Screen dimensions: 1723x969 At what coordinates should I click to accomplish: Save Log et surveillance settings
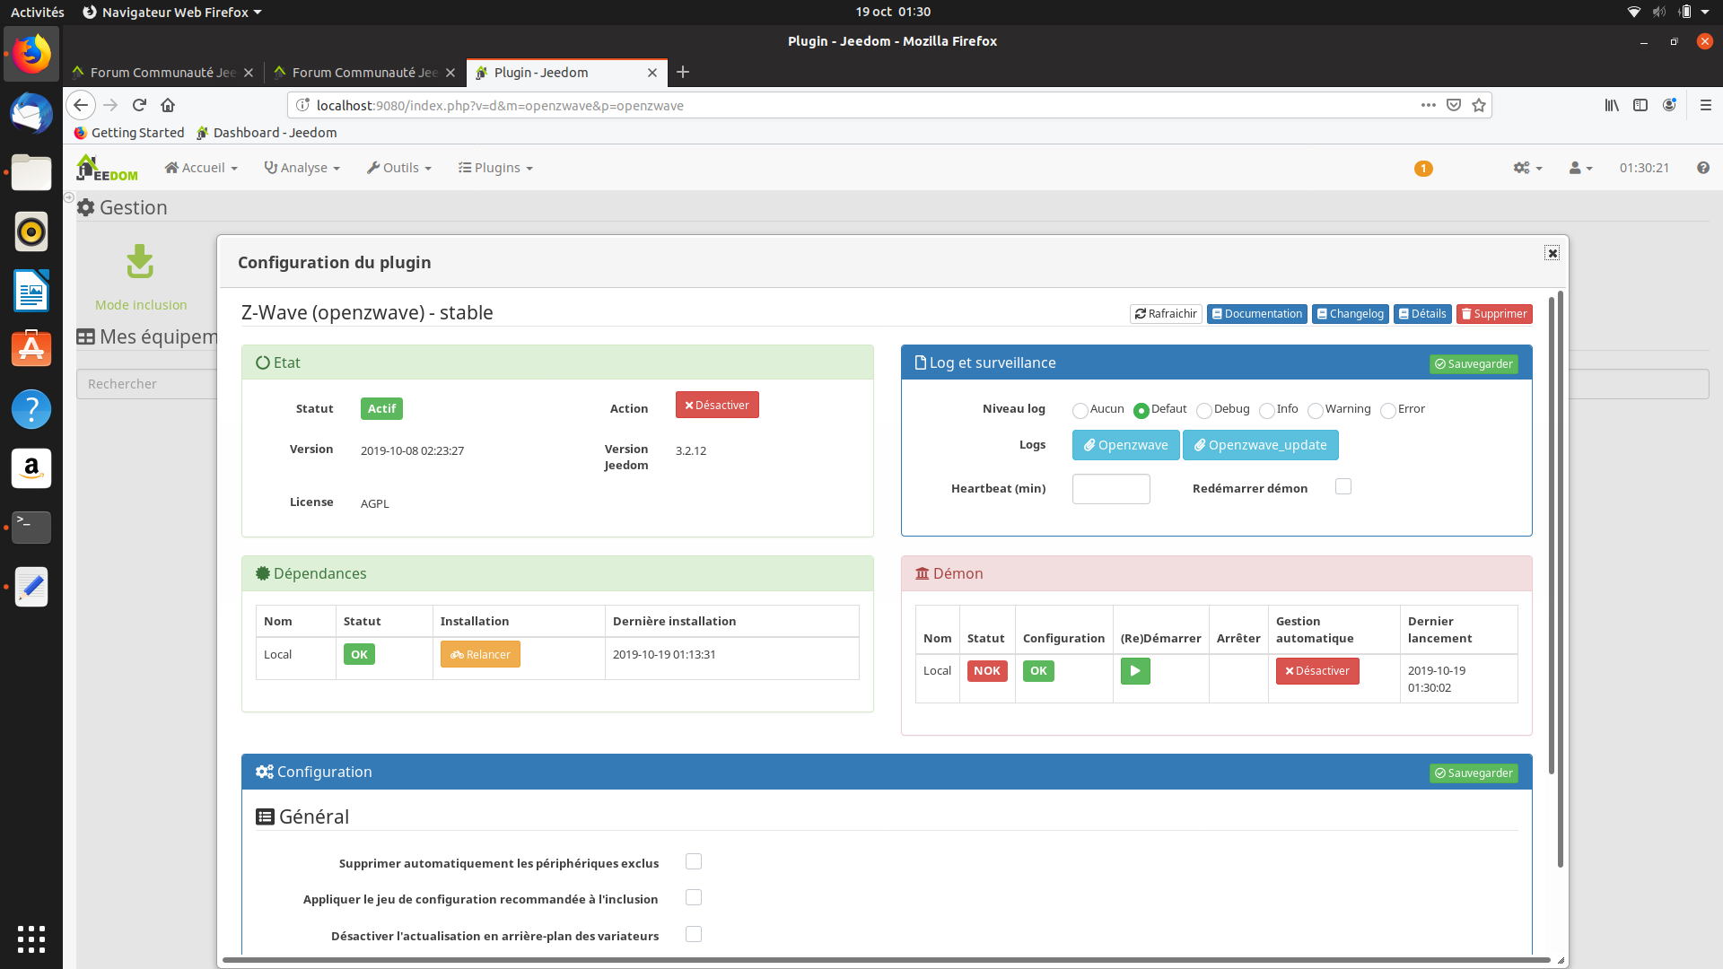(x=1474, y=364)
